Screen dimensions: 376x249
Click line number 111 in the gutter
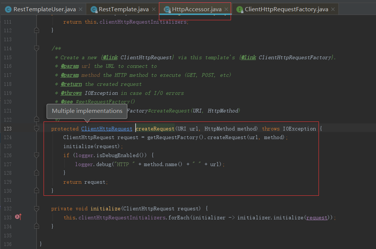(x=8, y=22)
